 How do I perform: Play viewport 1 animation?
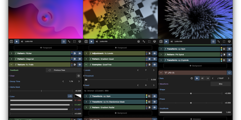[17, 42]
